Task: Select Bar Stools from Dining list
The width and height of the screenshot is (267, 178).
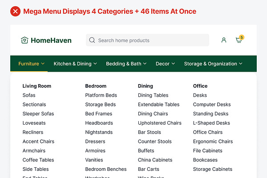Action: pos(150,132)
